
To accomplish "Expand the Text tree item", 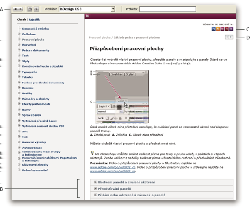I will click(x=19, y=55).
